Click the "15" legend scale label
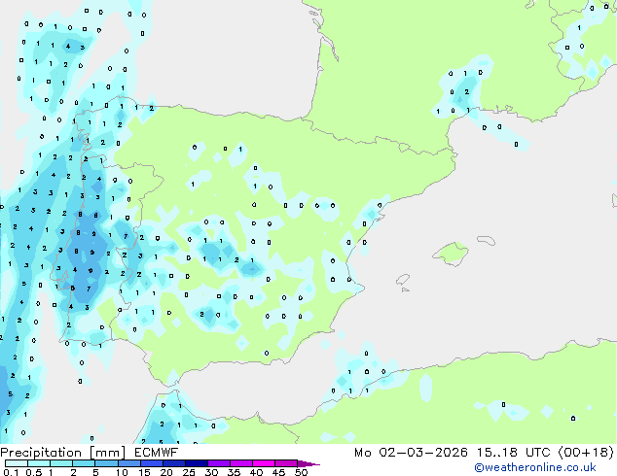The height and width of the screenshot is (476, 617). (x=144, y=472)
